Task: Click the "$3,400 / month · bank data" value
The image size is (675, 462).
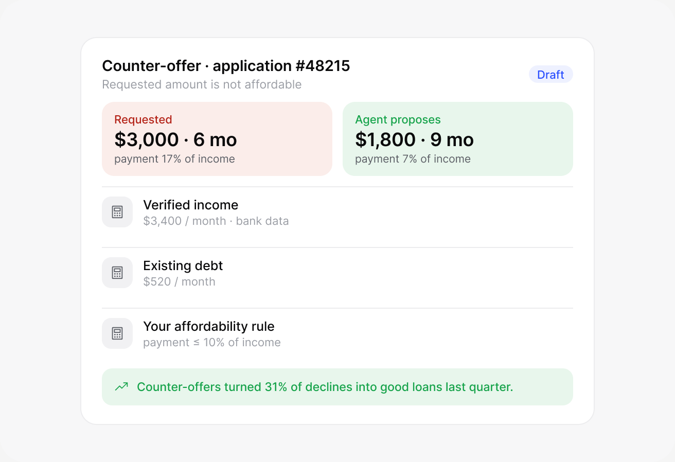Action: pyautogui.click(x=216, y=221)
